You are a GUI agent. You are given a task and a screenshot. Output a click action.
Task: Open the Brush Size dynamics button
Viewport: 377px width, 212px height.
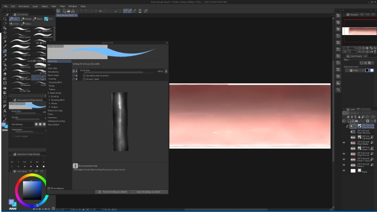pyautogui.click(x=166, y=71)
